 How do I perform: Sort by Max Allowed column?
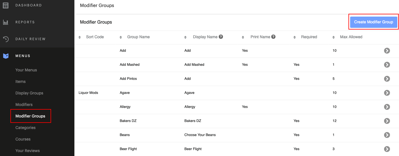pyautogui.click(x=351, y=37)
